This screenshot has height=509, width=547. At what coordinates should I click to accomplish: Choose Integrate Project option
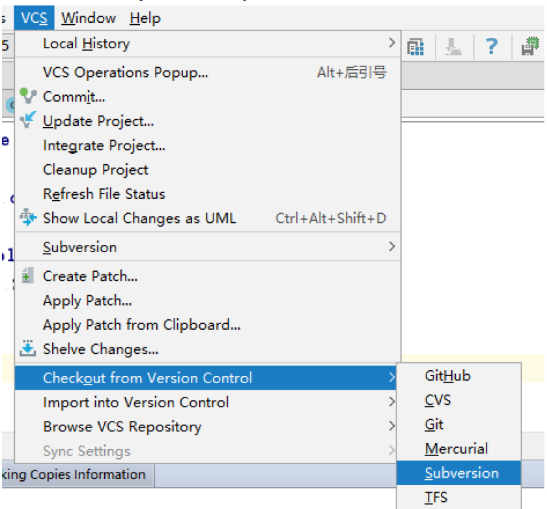[x=208, y=145]
